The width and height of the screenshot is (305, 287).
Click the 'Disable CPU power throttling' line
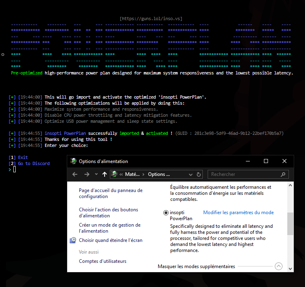(118, 115)
